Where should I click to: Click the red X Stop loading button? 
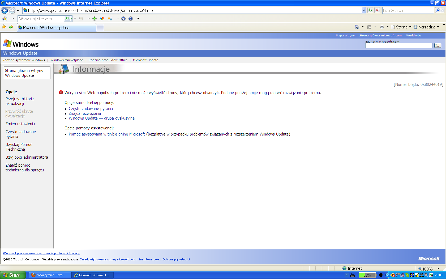pyautogui.click(x=377, y=10)
